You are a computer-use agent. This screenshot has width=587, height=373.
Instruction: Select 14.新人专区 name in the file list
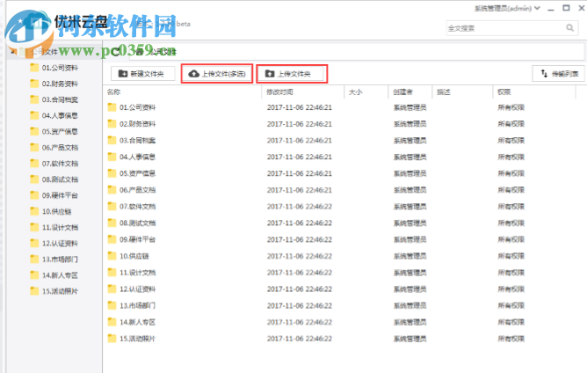coord(137,322)
